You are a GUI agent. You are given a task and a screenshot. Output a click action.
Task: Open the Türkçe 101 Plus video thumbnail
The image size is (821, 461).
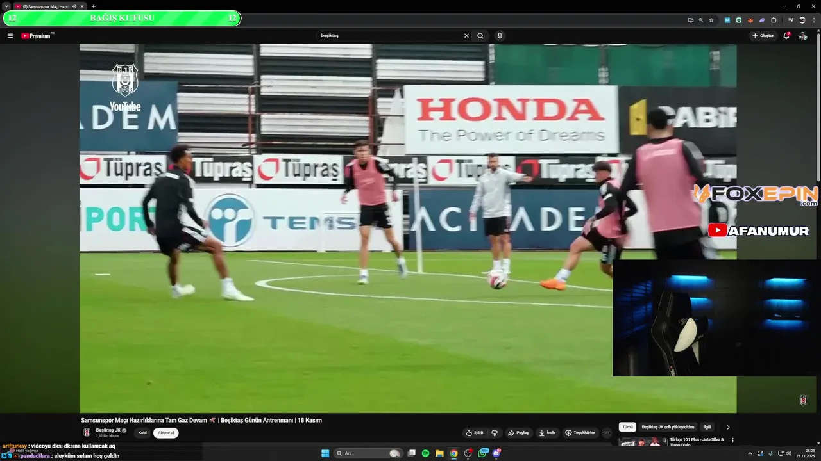pos(643,442)
